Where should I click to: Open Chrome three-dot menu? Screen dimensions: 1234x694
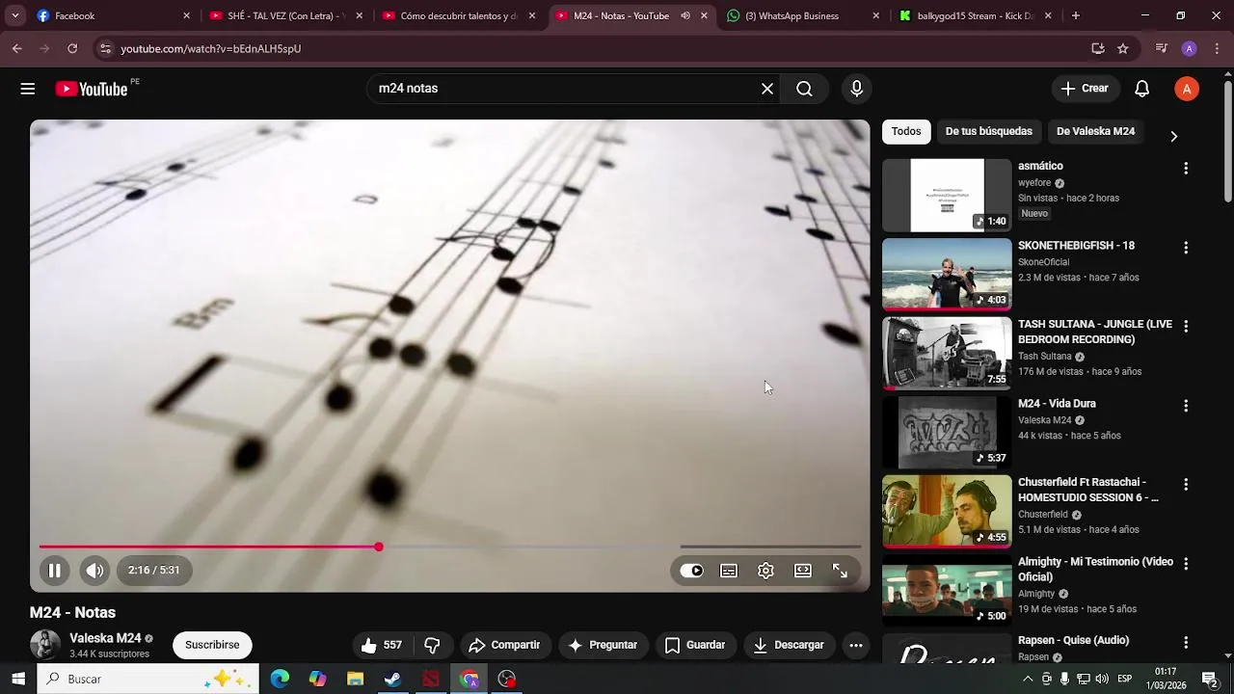1217,48
